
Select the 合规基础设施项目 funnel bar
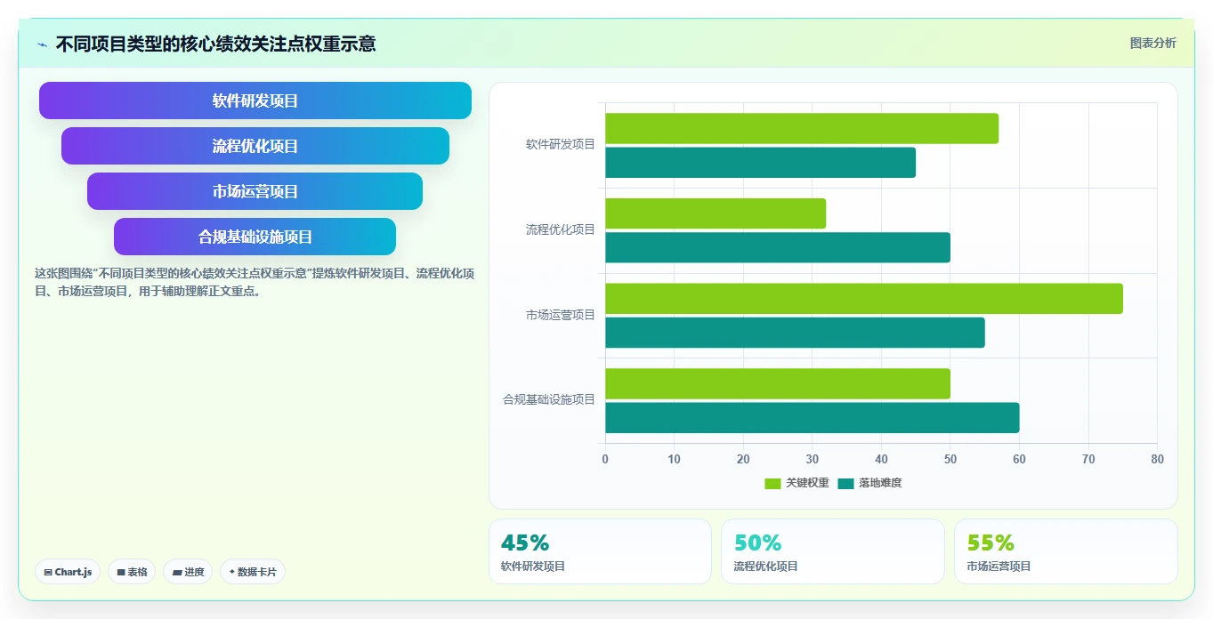[255, 237]
